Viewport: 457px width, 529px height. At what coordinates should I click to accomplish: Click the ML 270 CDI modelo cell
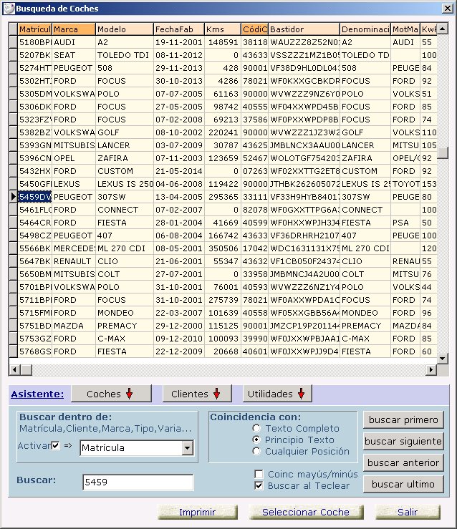click(125, 248)
